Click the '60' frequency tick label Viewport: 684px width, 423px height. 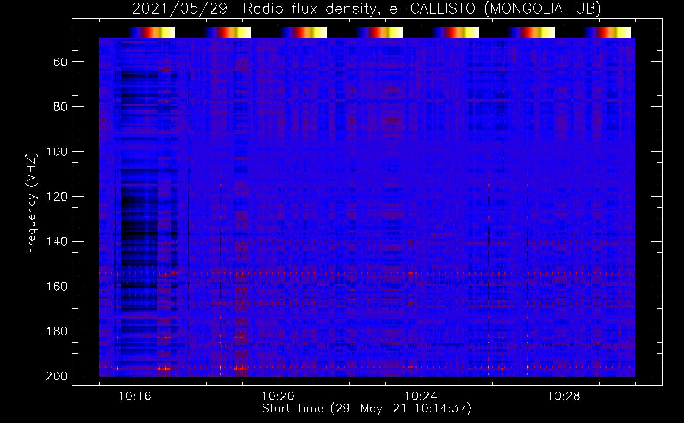tap(60, 62)
